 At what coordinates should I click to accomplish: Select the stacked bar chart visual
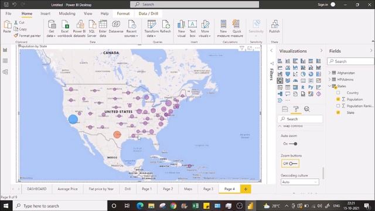(x=280, y=61)
